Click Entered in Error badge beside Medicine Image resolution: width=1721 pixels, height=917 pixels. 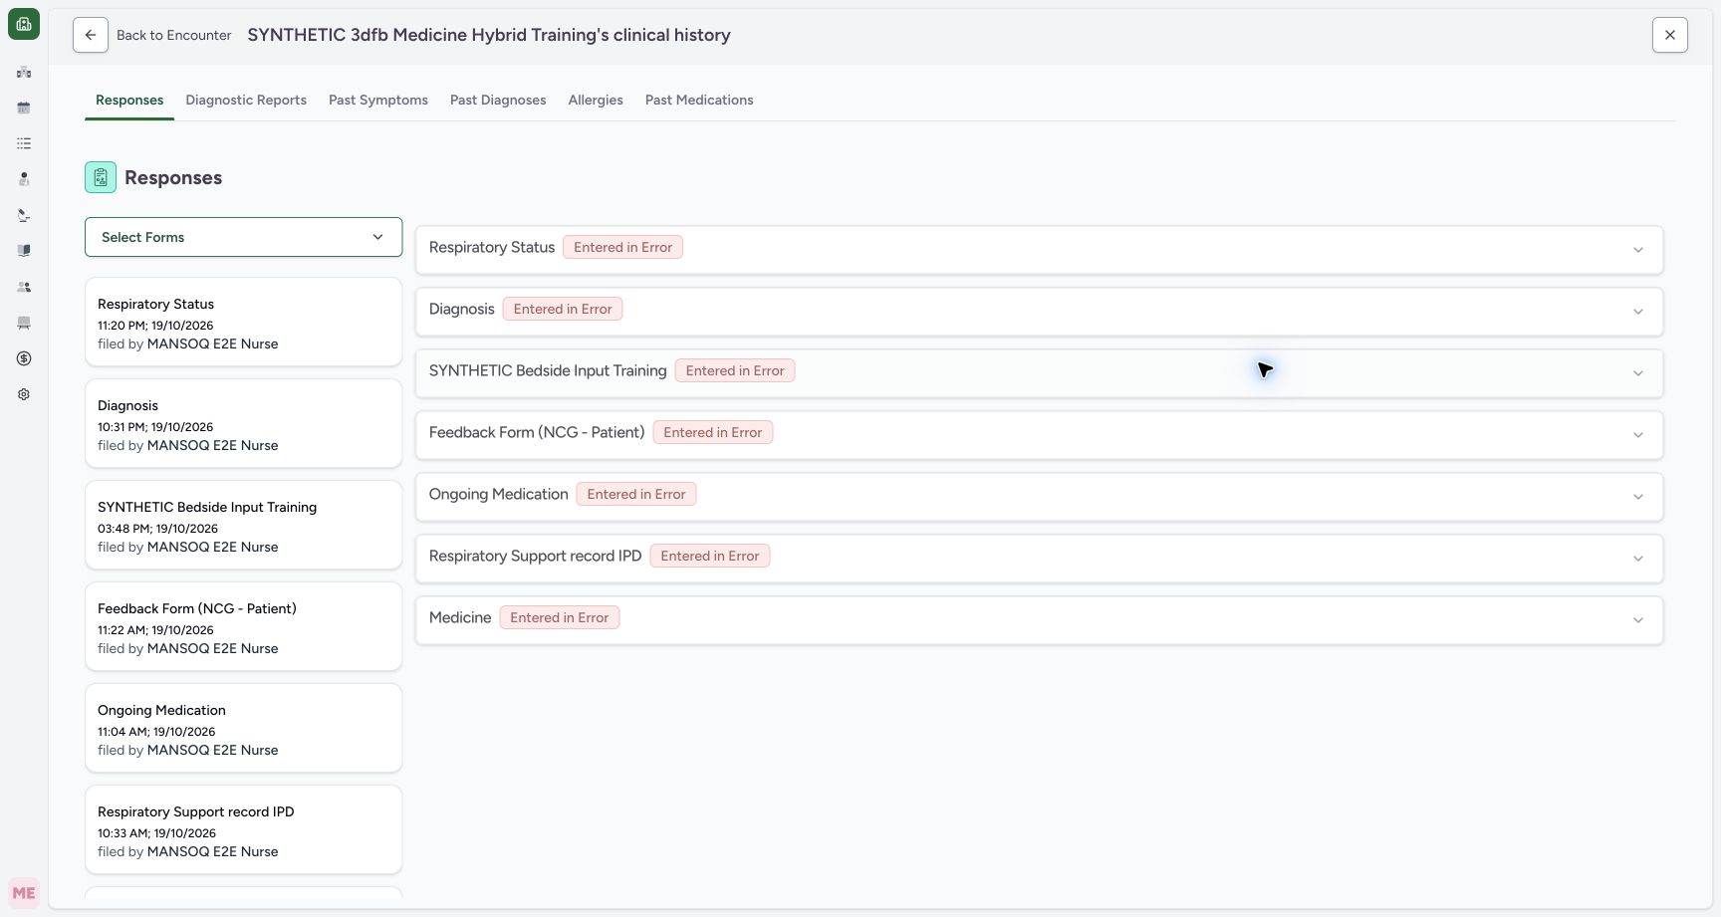(560, 617)
